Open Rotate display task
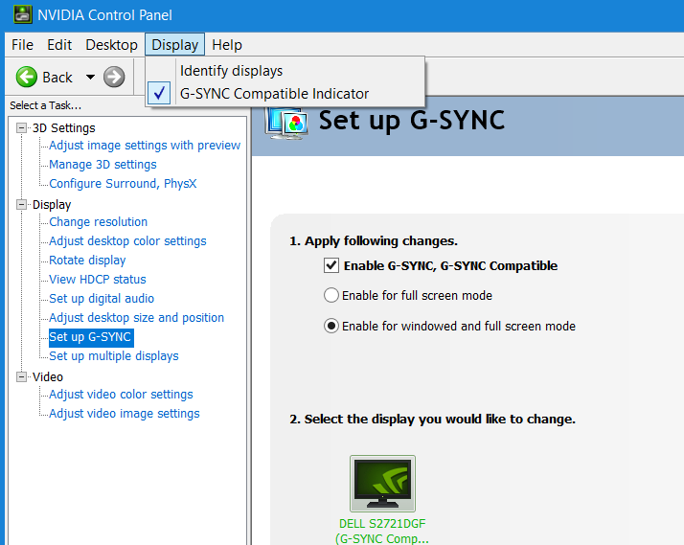 click(87, 261)
